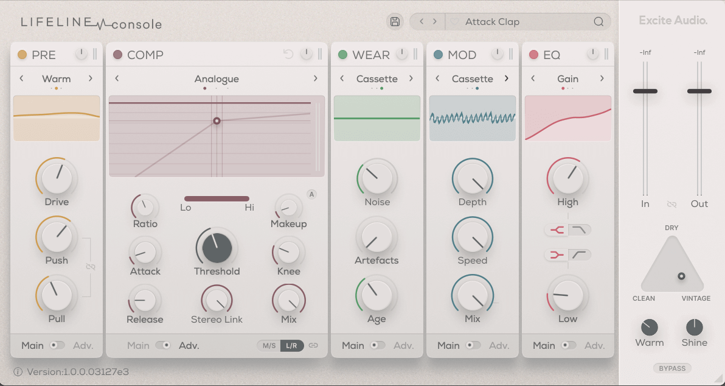This screenshot has width=725, height=386.
Task: Favorite the Attack Clap preset
Action: pos(454,21)
